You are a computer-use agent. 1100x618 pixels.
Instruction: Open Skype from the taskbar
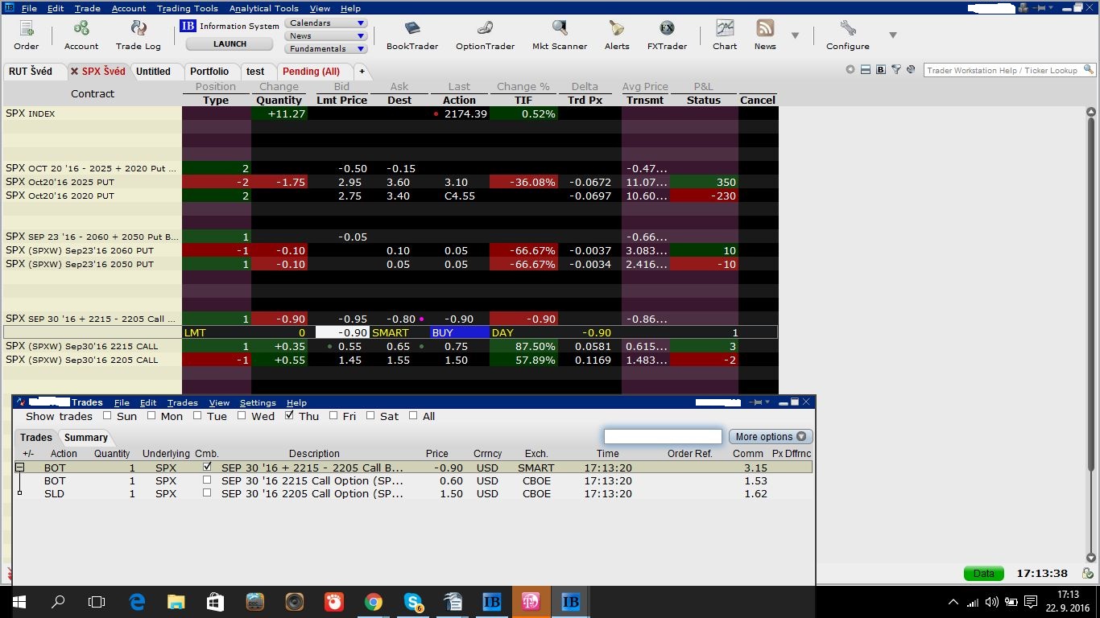(413, 601)
